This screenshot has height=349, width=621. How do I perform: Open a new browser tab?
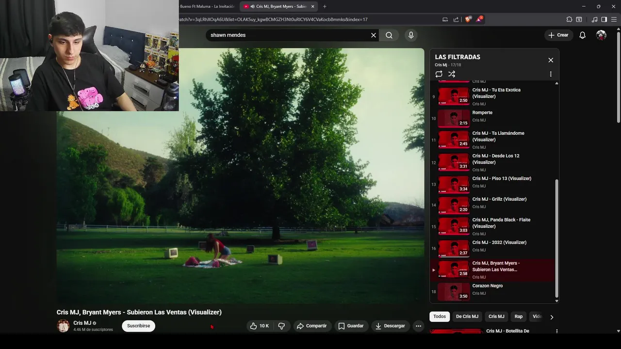coord(325,6)
